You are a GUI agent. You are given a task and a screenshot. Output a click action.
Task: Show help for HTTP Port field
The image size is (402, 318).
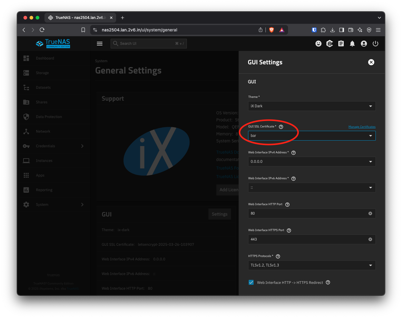(x=287, y=205)
